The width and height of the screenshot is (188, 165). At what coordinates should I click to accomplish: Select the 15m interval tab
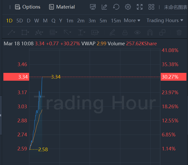[x=116, y=21]
